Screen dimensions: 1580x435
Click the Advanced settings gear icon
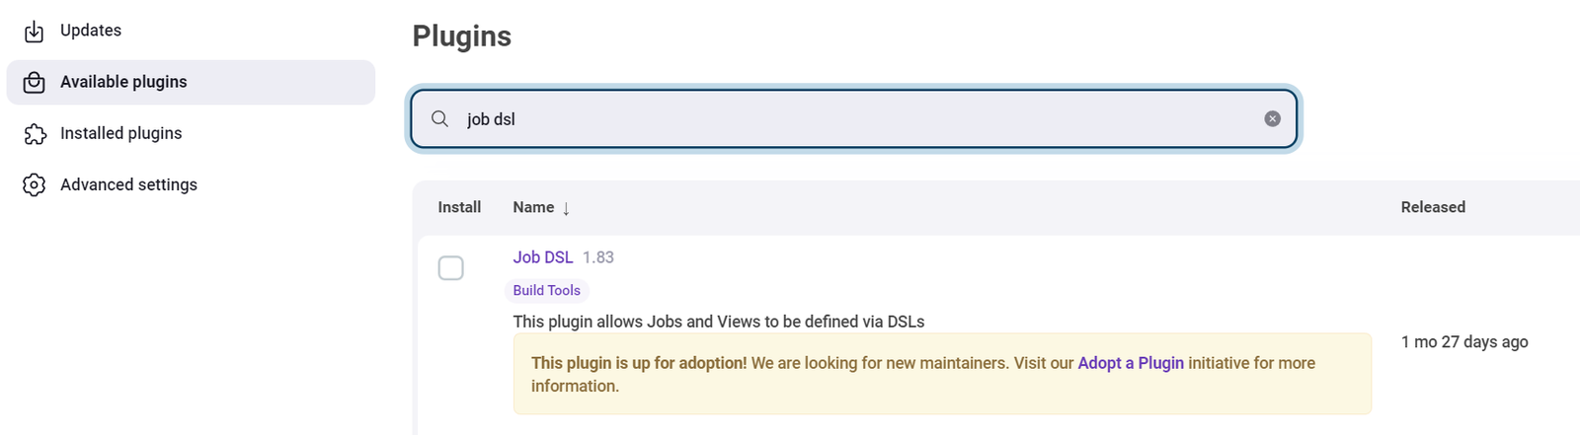coord(35,185)
